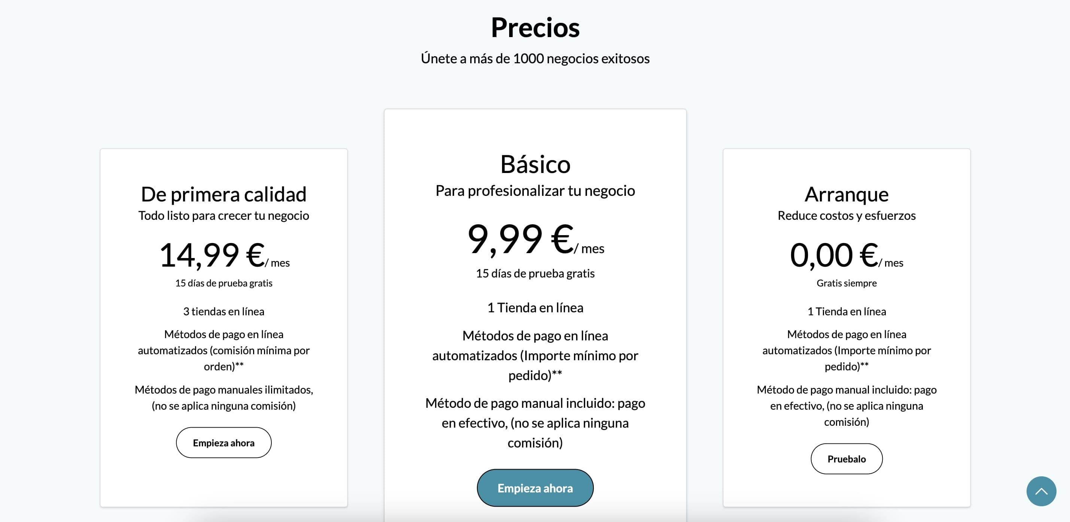Click the 14,99 € monthly price
Image resolution: width=1070 pixels, height=522 pixels.
(x=224, y=255)
